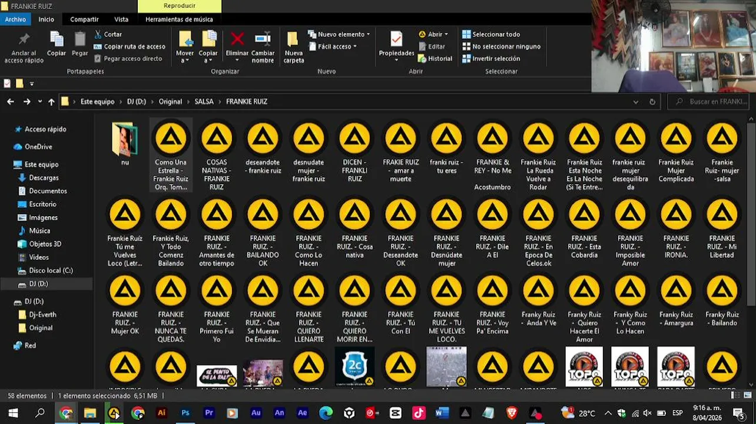This screenshot has width=756, height=424.
Task: Click Invertir selección
Action: [x=491, y=58]
